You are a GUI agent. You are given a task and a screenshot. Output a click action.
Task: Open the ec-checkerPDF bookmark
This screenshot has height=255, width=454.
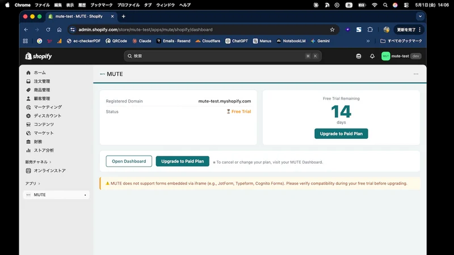coord(83,41)
